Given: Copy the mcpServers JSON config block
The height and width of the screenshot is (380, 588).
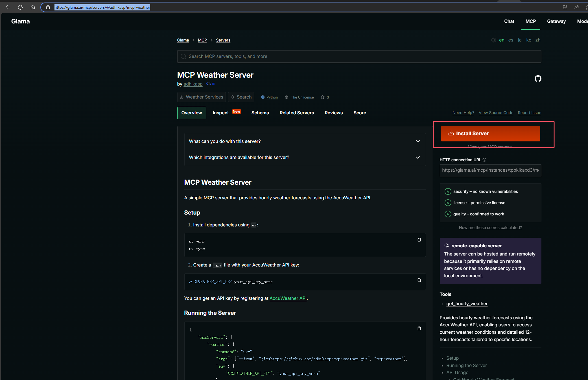Looking at the screenshot, I should pyautogui.click(x=419, y=328).
